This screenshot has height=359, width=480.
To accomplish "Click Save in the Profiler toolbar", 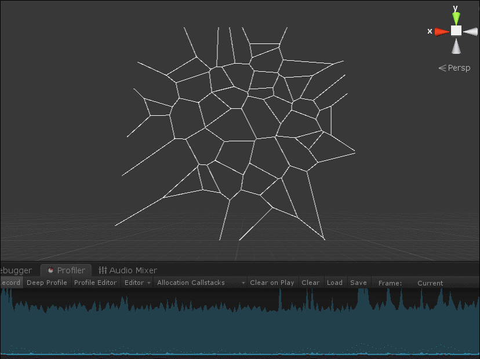I will [x=358, y=283].
